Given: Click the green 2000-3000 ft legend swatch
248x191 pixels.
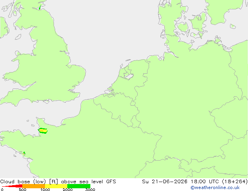Looking at the screenshot, I should coord(79,186).
